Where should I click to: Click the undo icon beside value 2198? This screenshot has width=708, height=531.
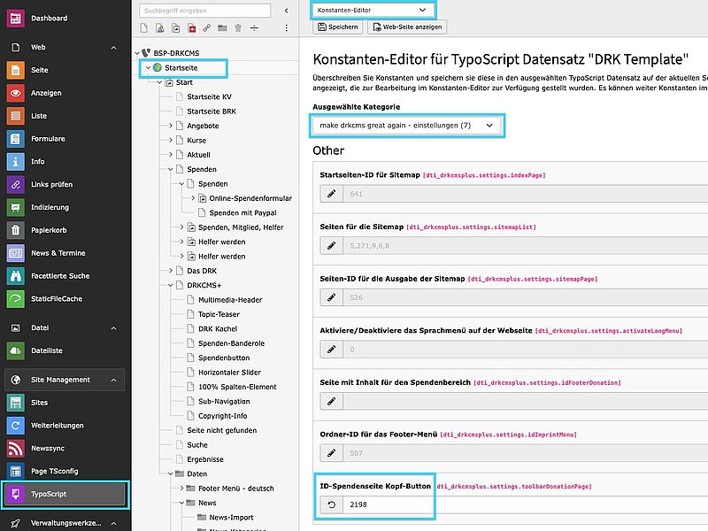332,504
